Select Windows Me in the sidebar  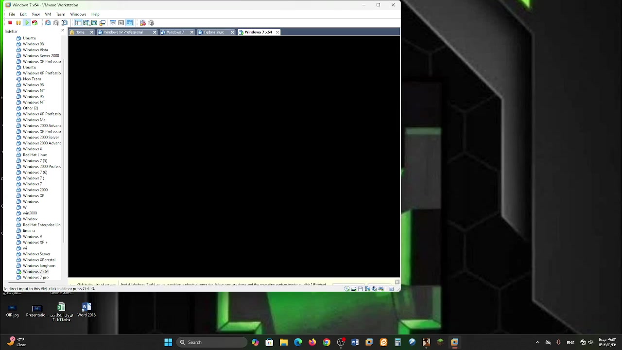pos(34,120)
